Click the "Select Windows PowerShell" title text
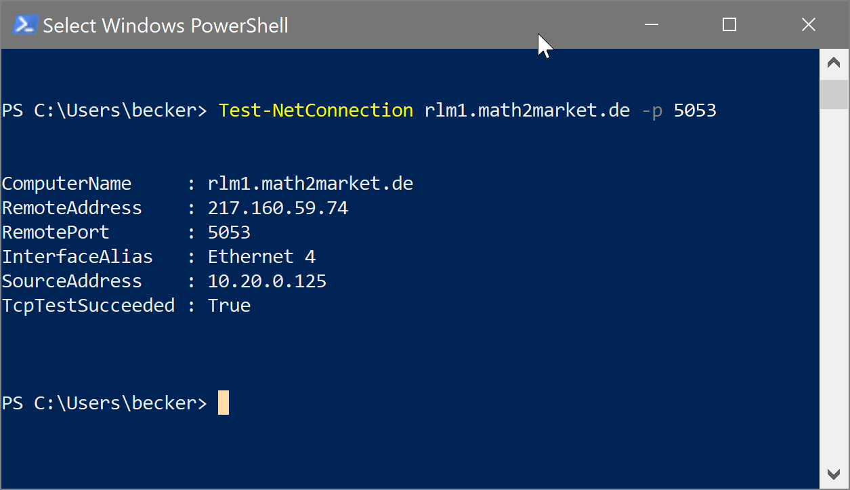Image resolution: width=850 pixels, height=490 pixels. pos(165,26)
